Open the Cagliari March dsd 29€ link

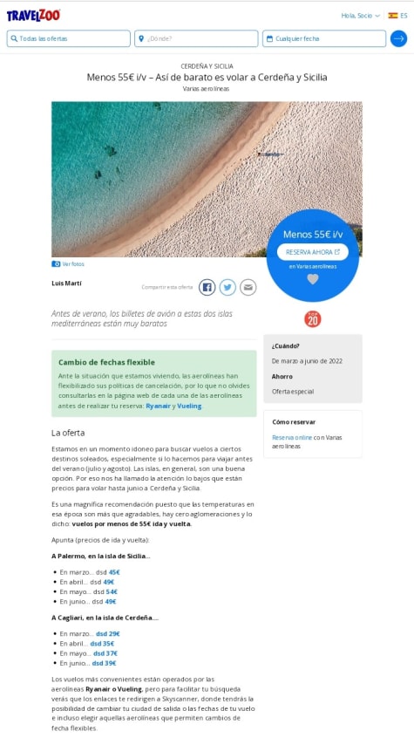[x=108, y=633]
